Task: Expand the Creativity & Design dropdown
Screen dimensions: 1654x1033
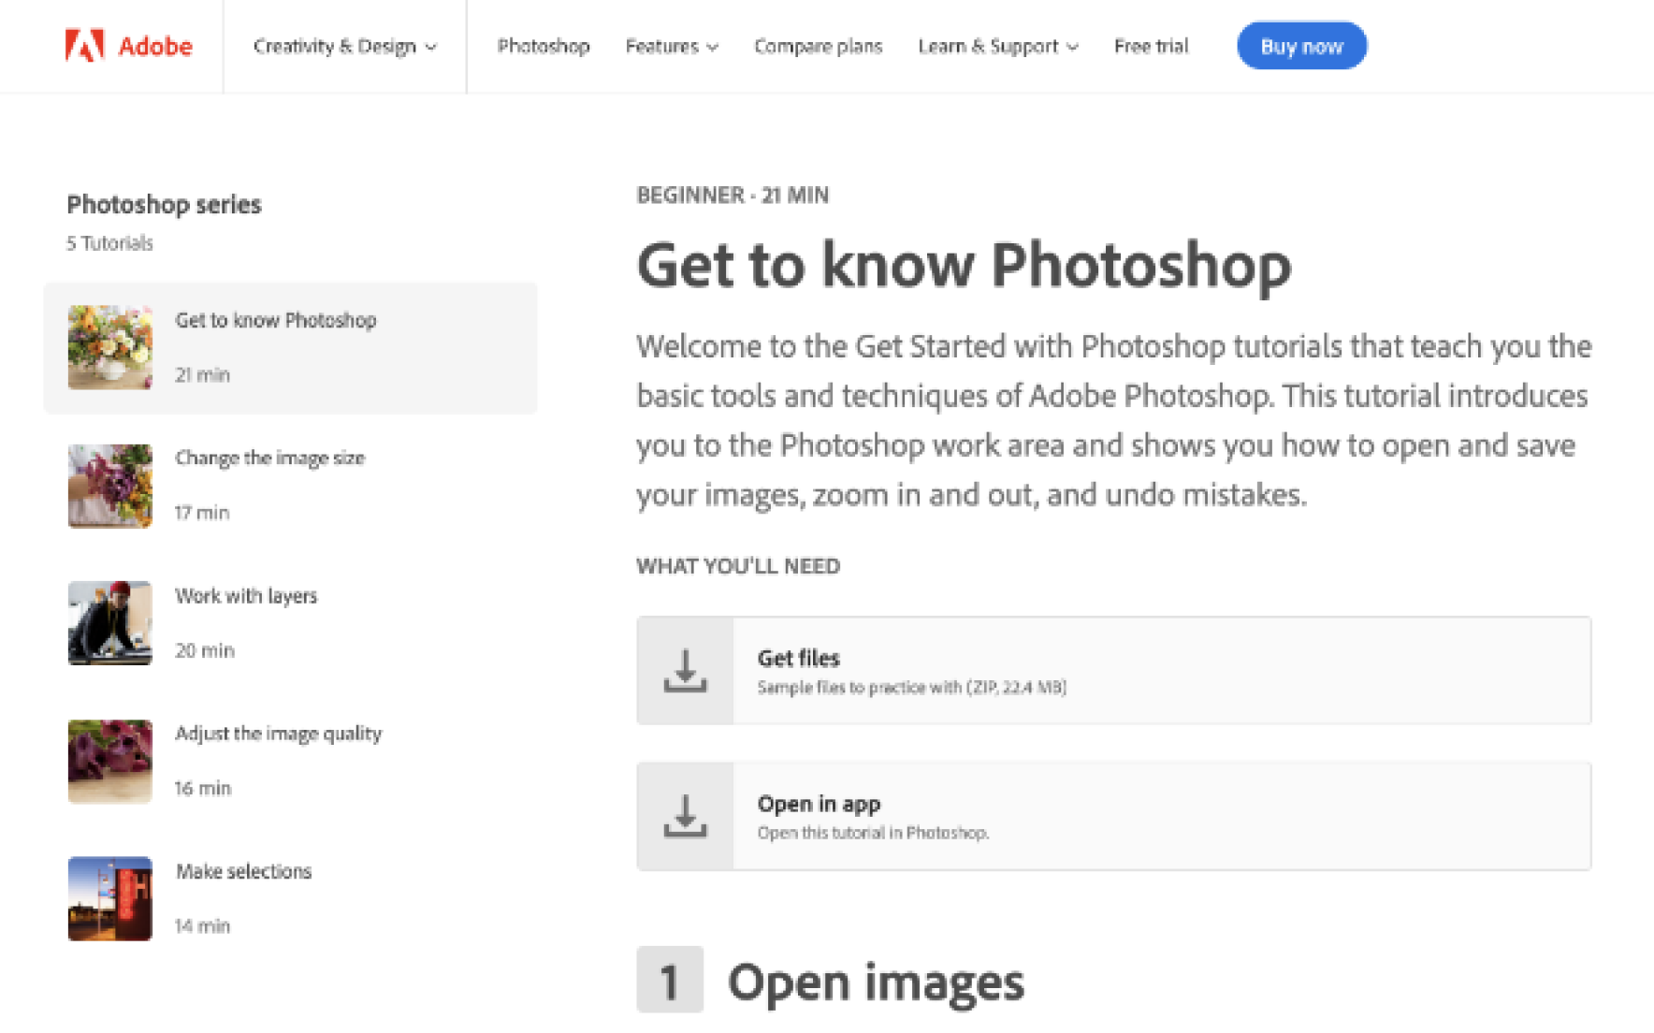Action: (345, 46)
